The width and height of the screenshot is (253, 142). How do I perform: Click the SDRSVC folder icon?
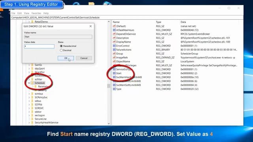pyautogui.click(x=32, y=108)
